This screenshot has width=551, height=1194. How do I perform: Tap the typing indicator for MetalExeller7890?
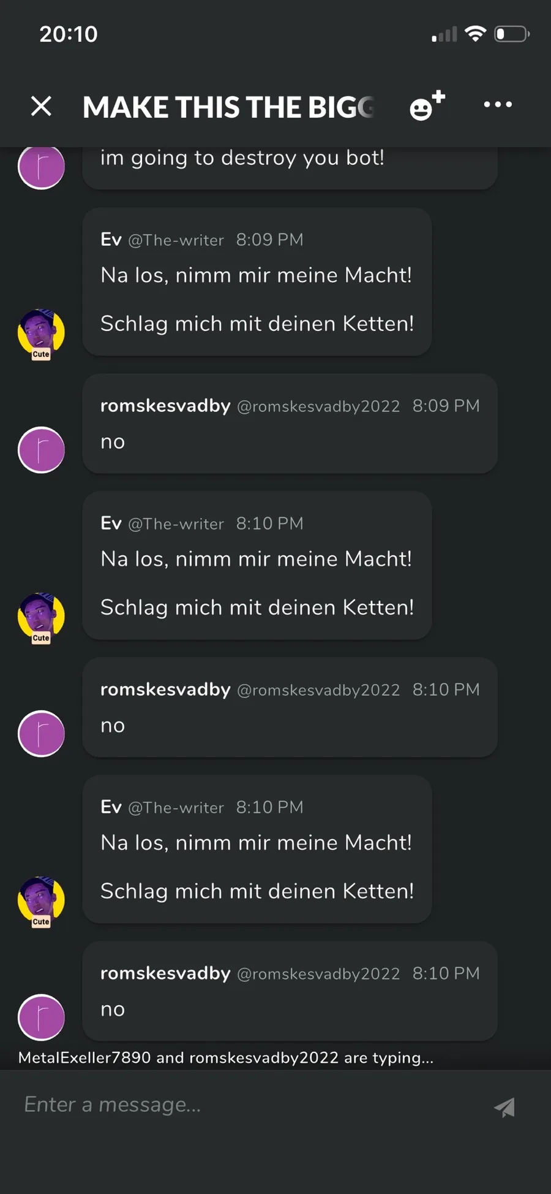(84, 1057)
